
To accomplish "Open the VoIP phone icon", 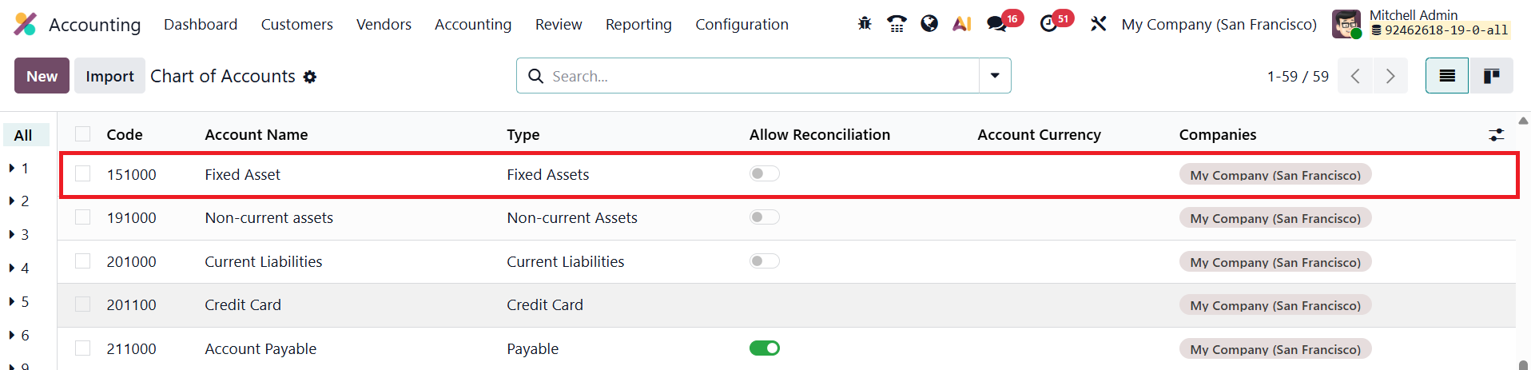I will (897, 24).
